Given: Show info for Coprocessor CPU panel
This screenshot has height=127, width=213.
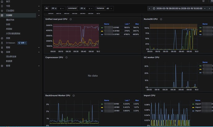Looking at the screenshot, I should tap(66, 57).
